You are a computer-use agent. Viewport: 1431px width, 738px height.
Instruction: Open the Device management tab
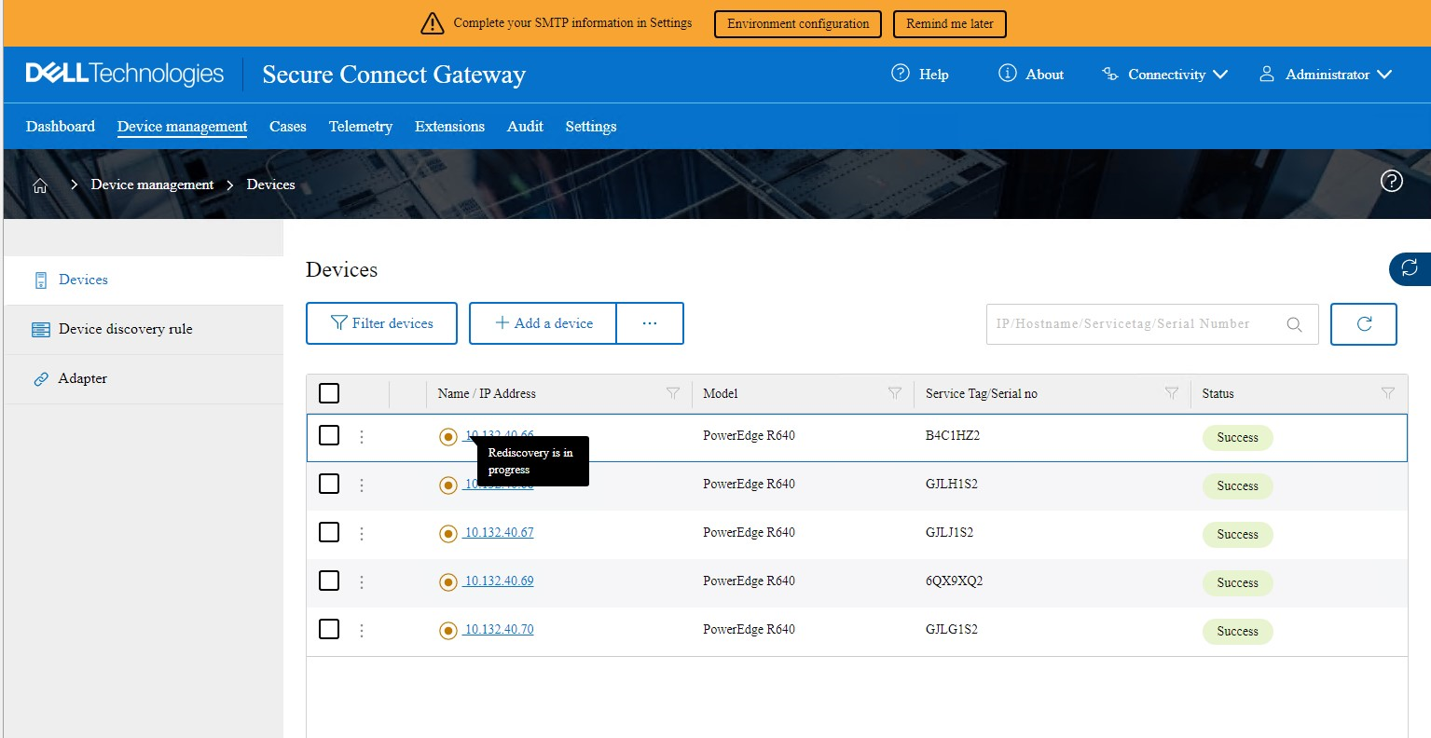[182, 127]
